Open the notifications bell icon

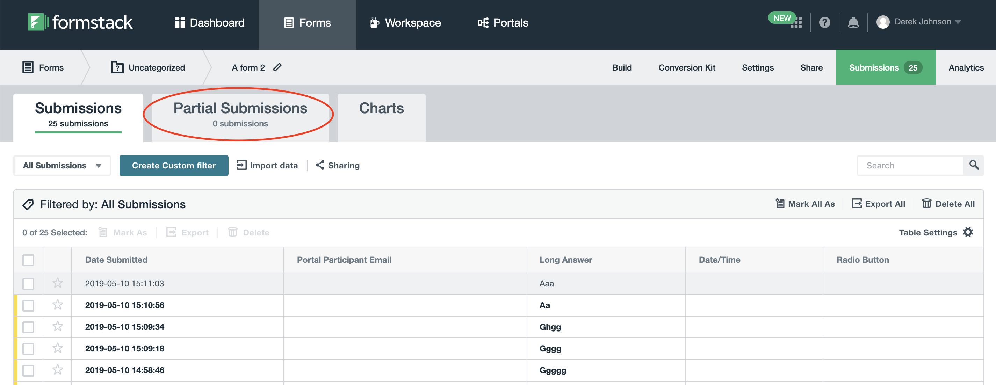click(853, 22)
